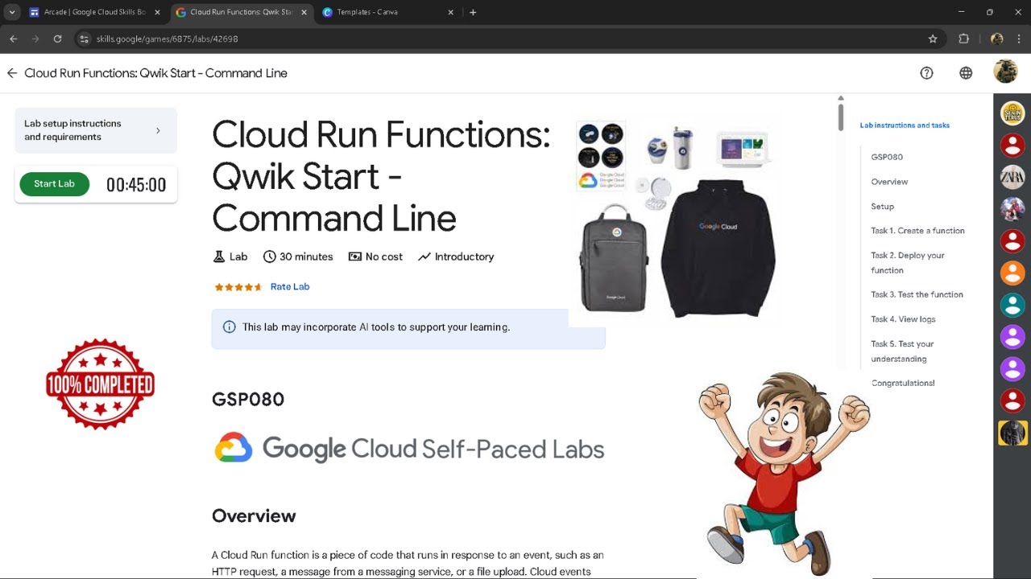Screen dimensions: 1031x579
Task: Click the orange star rating
Action: pos(238,287)
